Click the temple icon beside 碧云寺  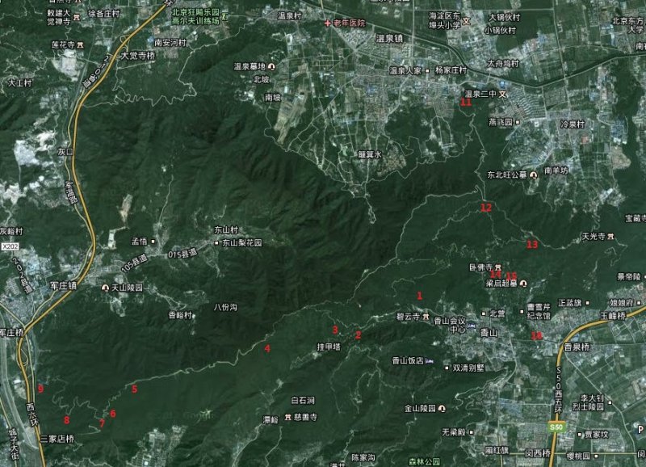pyautogui.click(x=426, y=318)
